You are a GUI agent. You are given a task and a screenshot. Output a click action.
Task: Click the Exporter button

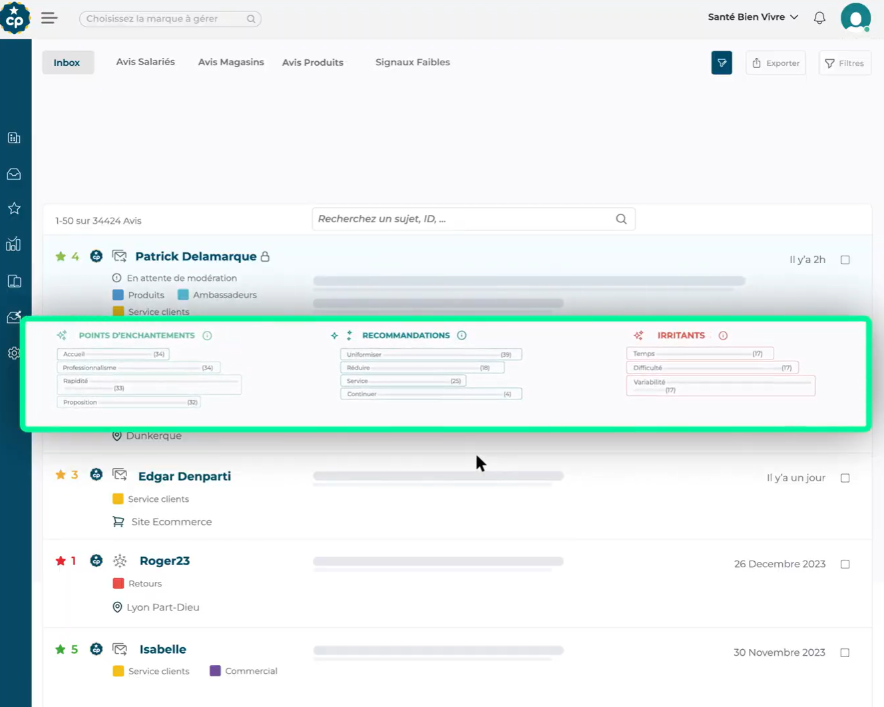click(775, 63)
